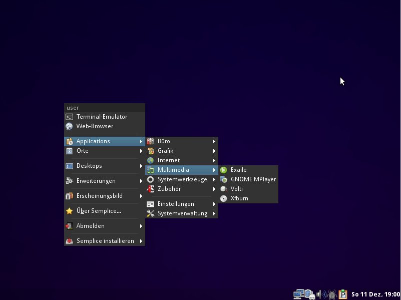Click the Über Semplice star icon
Image resolution: width=401 pixels, height=300 pixels.
tap(69, 211)
